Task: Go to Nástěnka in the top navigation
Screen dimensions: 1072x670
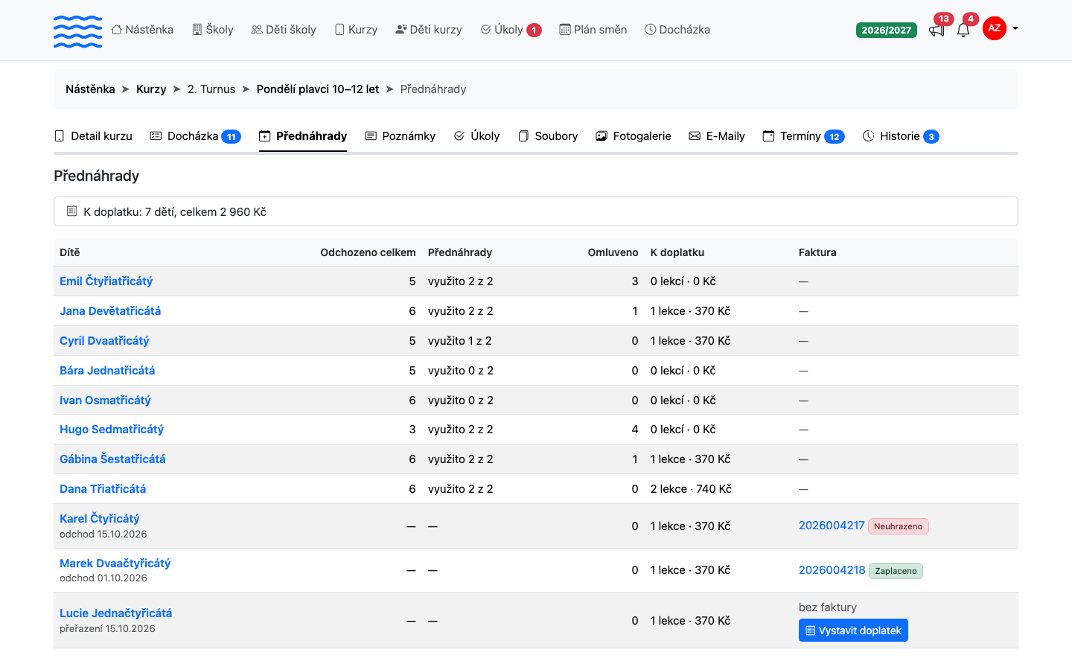Action: (x=142, y=30)
